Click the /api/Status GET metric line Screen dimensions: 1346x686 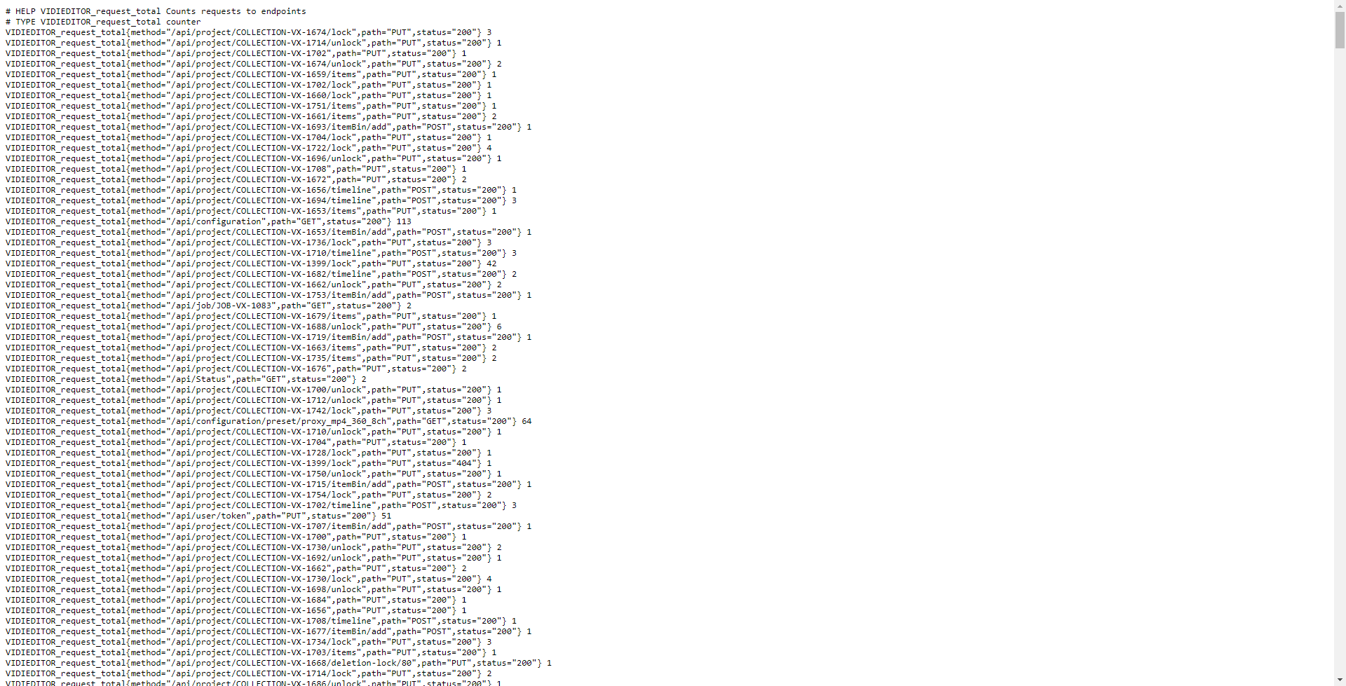tap(186, 379)
